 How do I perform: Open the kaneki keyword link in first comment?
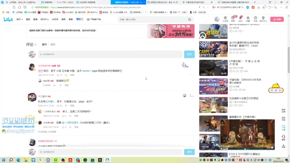[x=87, y=71]
